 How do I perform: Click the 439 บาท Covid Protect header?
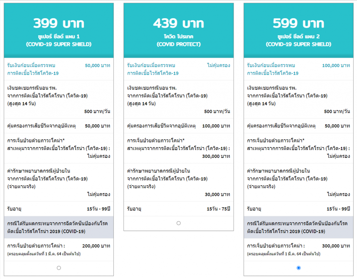(178, 30)
